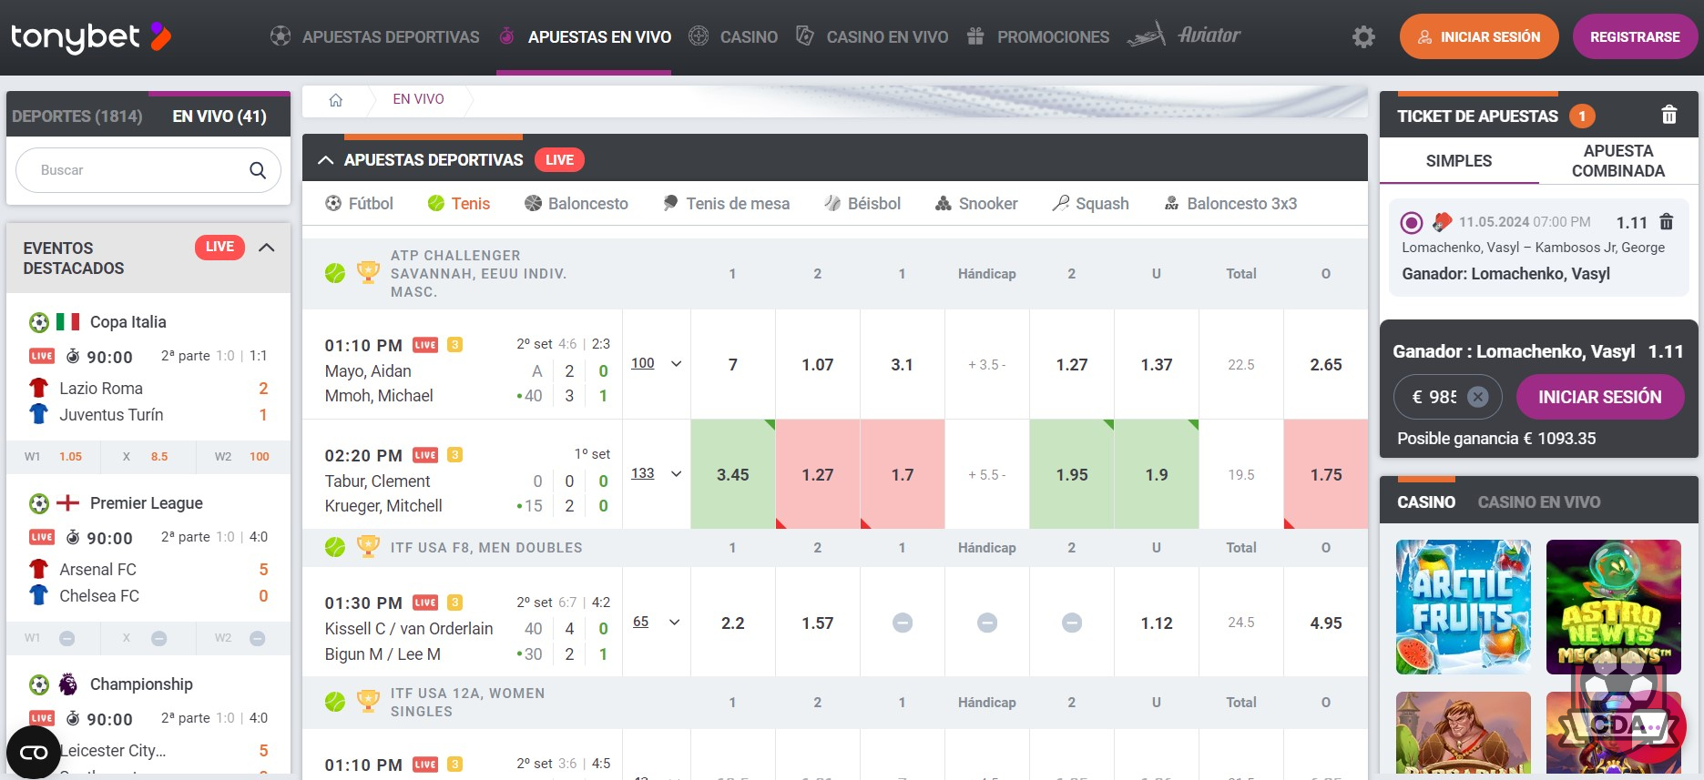Viewport: 1704px width, 780px height.
Task: Go to home via breadcrumb house icon
Action: [x=335, y=100]
